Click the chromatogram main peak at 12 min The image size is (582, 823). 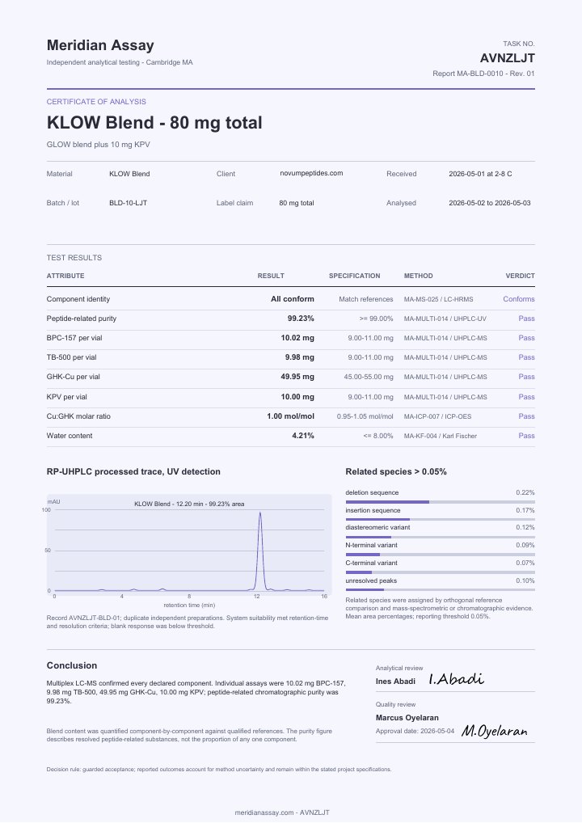coord(259,551)
